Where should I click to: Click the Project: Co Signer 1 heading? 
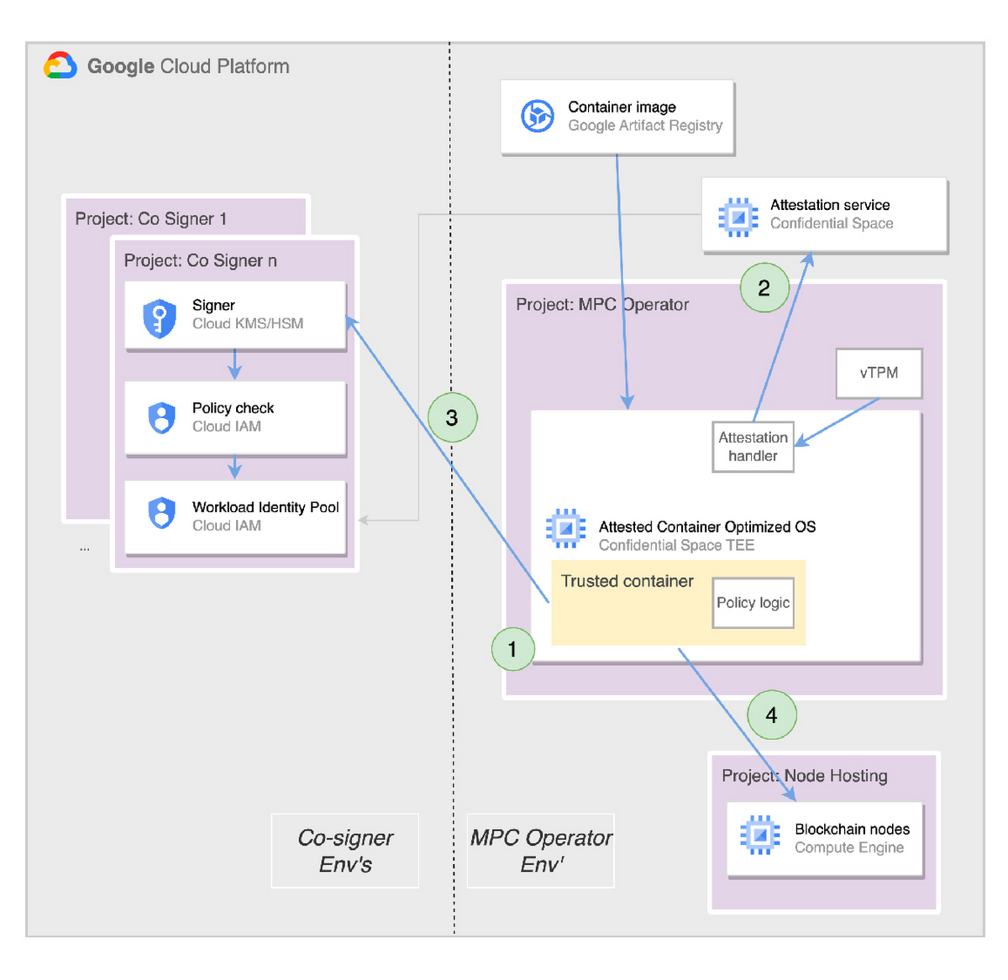pos(151,219)
